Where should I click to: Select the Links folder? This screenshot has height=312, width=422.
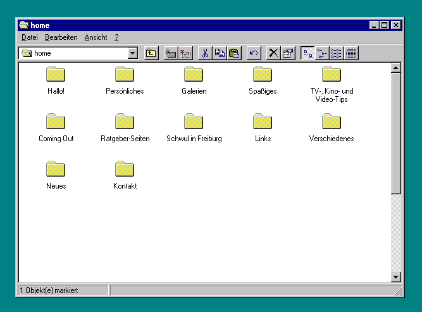pyautogui.click(x=263, y=128)
